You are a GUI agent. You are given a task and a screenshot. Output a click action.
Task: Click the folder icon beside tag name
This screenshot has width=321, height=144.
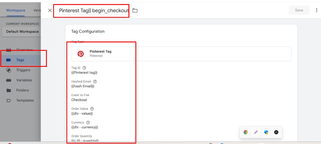click(x=135, y=10)
